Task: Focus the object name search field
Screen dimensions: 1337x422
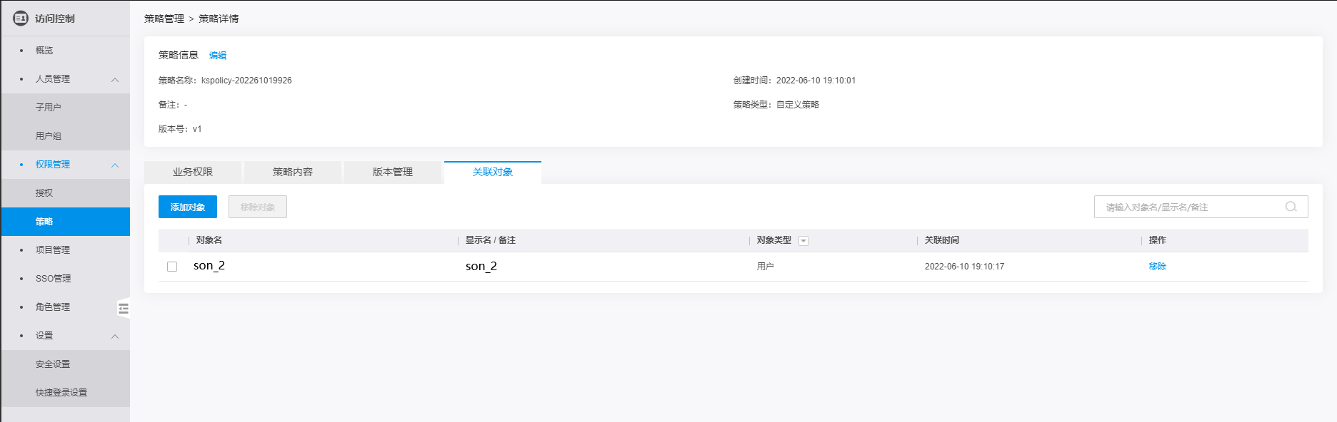Action: point(1189,207)
